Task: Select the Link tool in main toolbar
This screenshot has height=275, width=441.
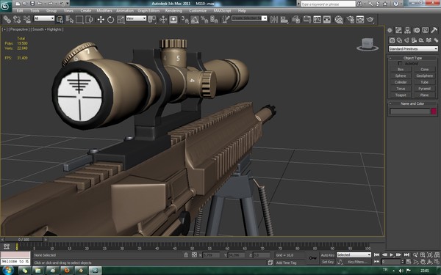Action: pos(7,19)
